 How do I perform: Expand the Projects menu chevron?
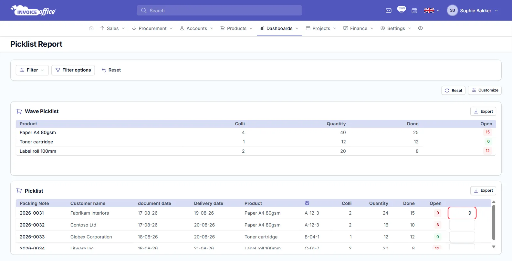pyautogui.click(x=335, y=28)
